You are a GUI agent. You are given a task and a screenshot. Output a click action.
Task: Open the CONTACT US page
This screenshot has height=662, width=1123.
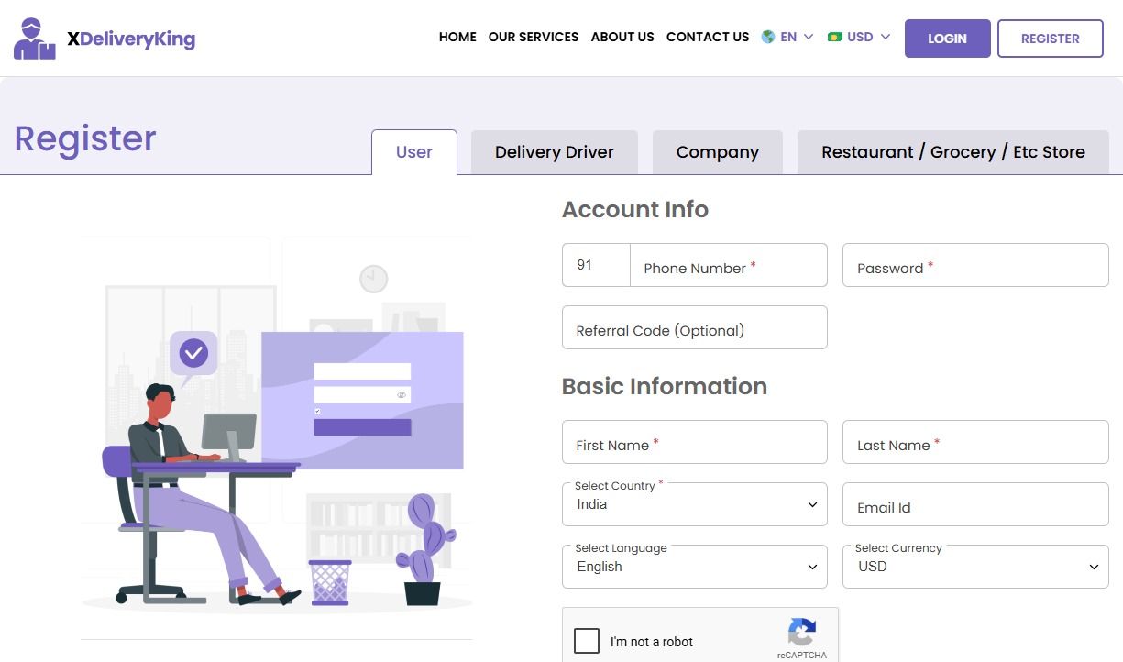(708, 37)
